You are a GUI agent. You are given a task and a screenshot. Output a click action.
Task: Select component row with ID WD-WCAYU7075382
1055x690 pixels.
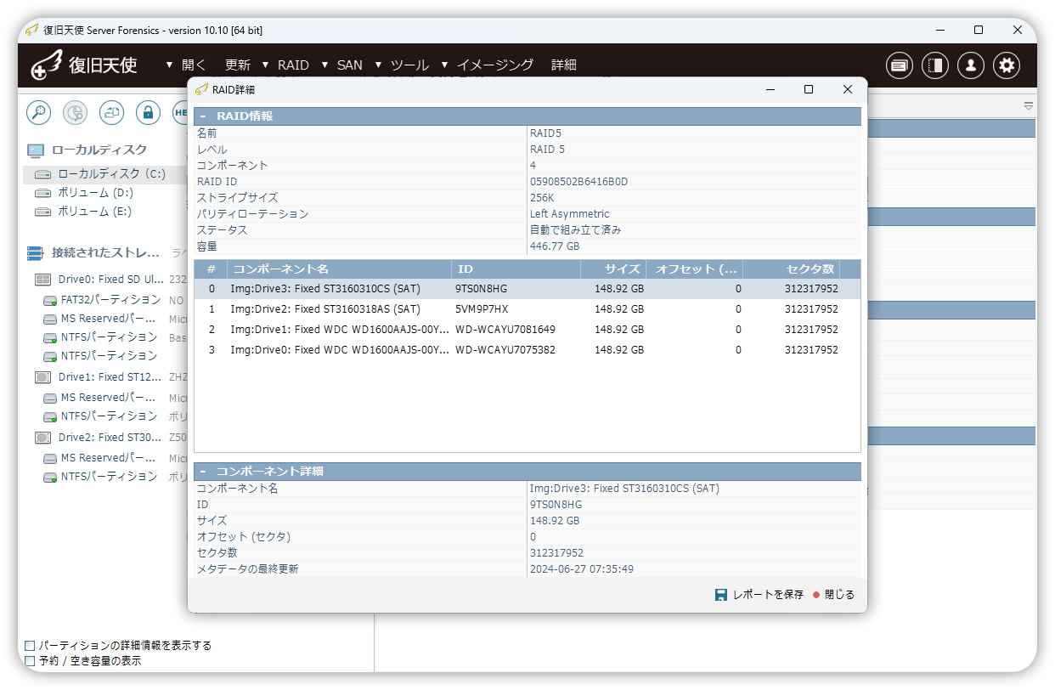(527, 350)
